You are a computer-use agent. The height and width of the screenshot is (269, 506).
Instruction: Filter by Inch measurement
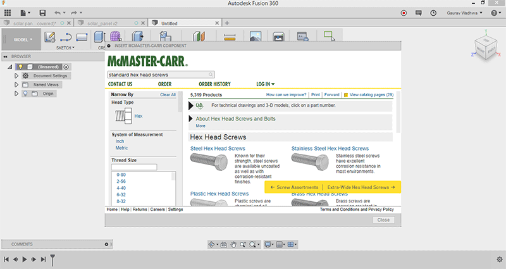(120, 141)
